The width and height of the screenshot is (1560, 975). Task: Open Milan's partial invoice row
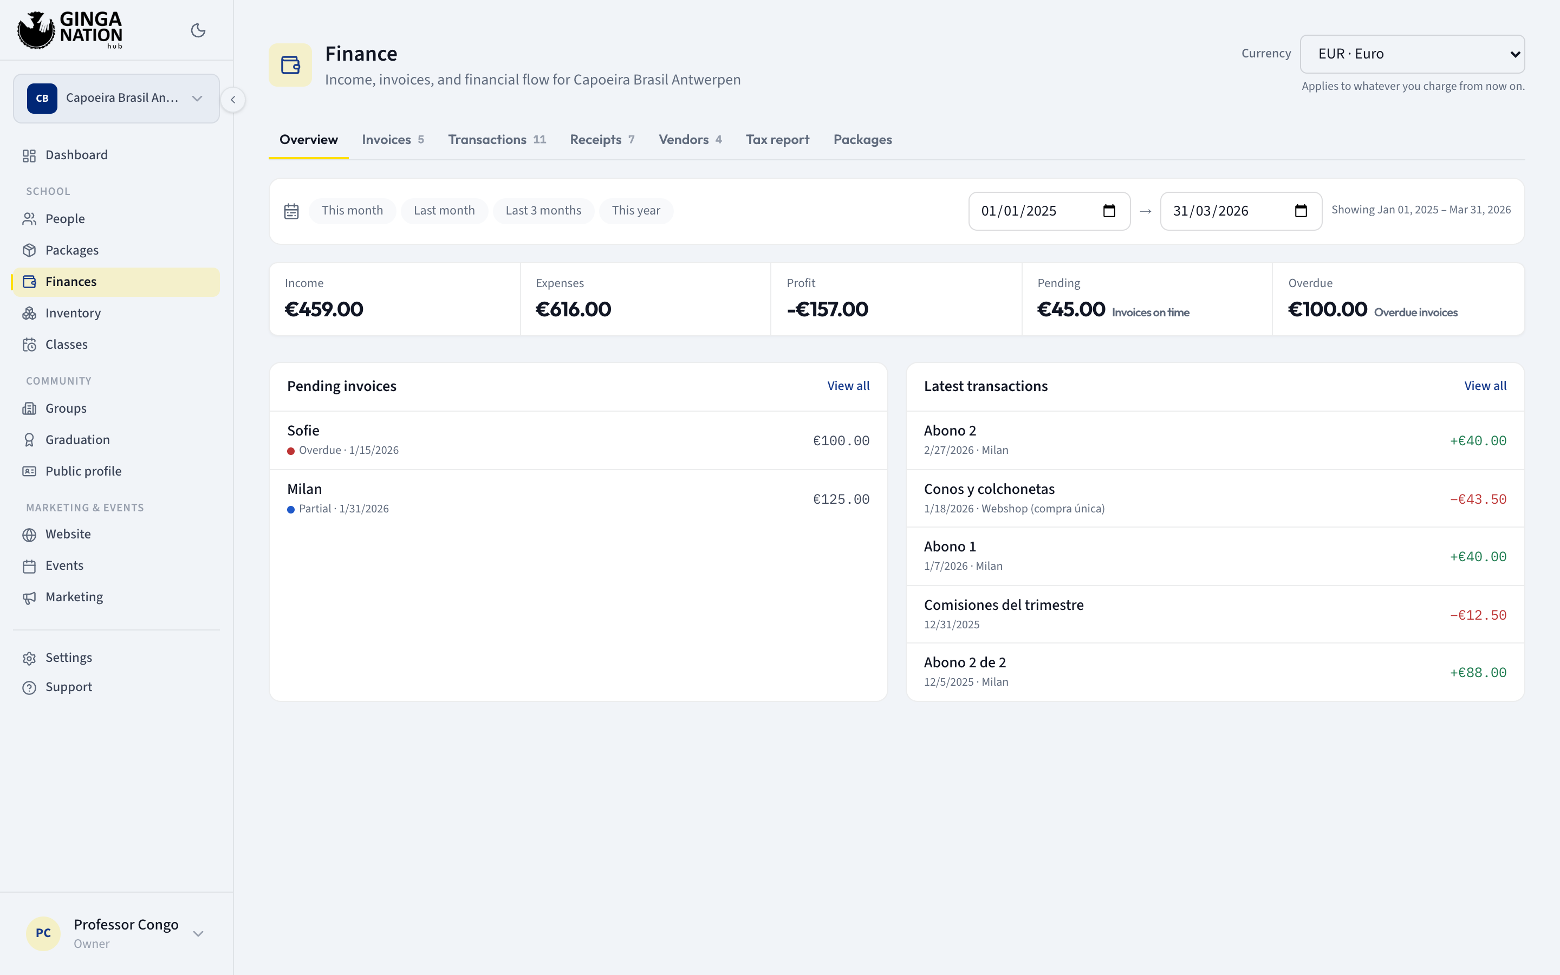pyautogui.click(x=578, y=498)
